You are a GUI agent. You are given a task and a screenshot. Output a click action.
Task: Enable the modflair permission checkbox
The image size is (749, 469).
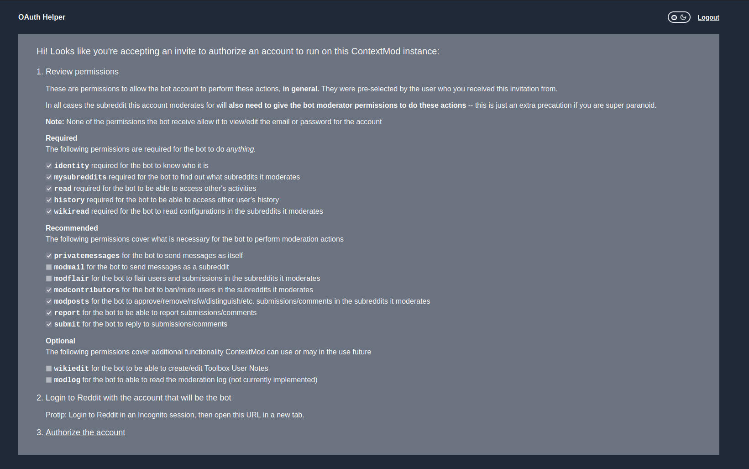point(49,279)
